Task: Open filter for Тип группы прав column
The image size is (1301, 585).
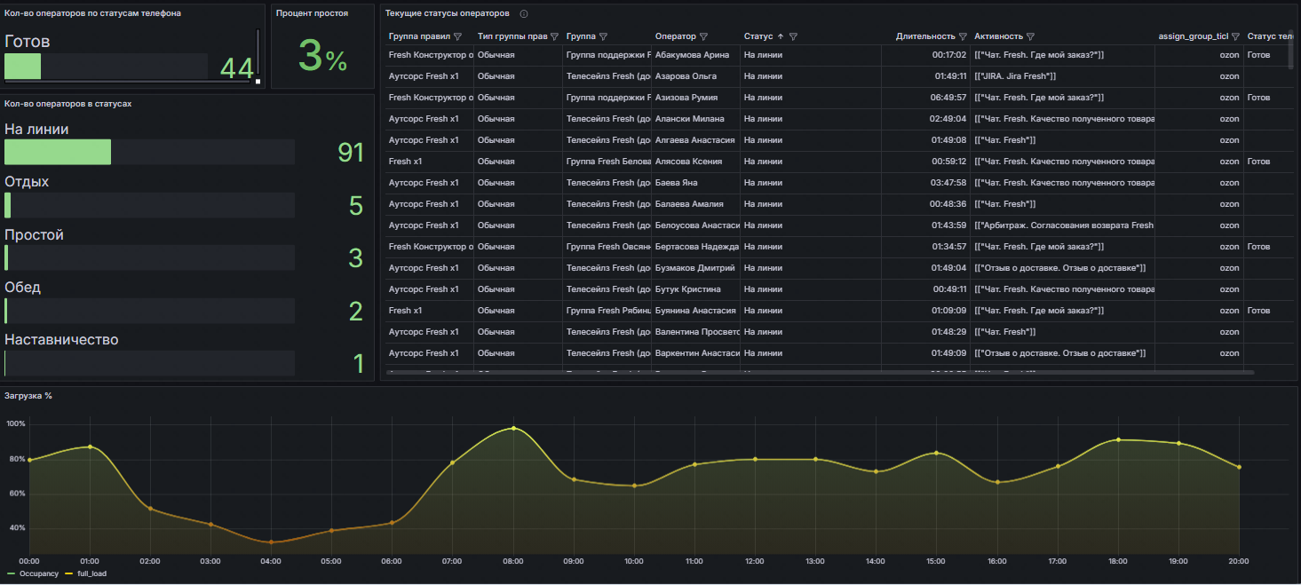Action: pyautogui.click(x=554, y=36)
